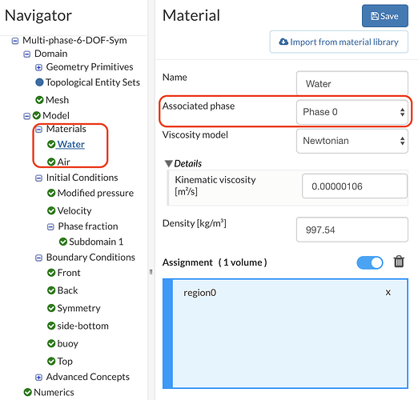
Task: Click the Density value input field
Action: 352,230
